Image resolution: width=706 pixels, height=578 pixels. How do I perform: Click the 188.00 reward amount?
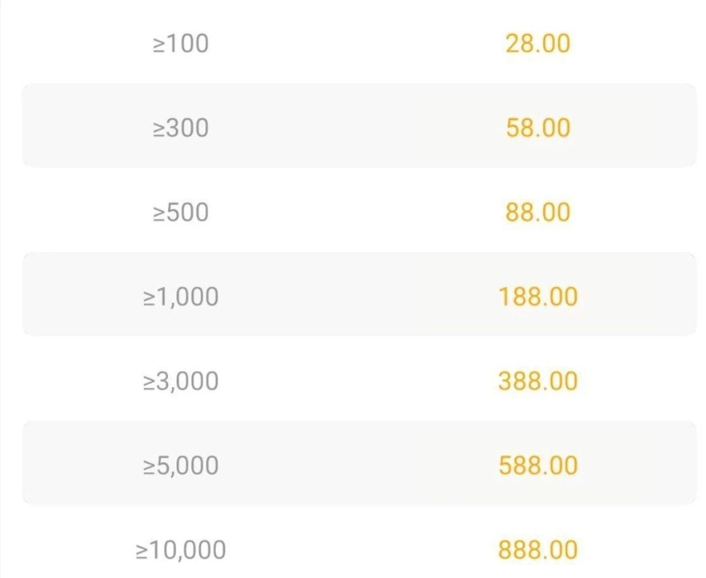tap(538, 297)
